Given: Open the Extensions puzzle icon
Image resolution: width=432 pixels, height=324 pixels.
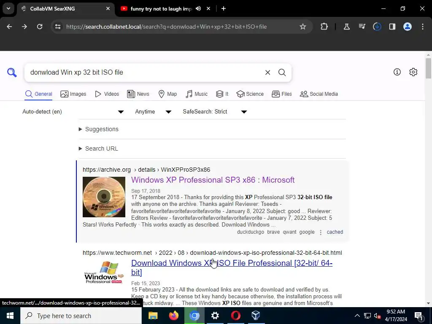Looking at the screenshot, I should tap(324, 27).
